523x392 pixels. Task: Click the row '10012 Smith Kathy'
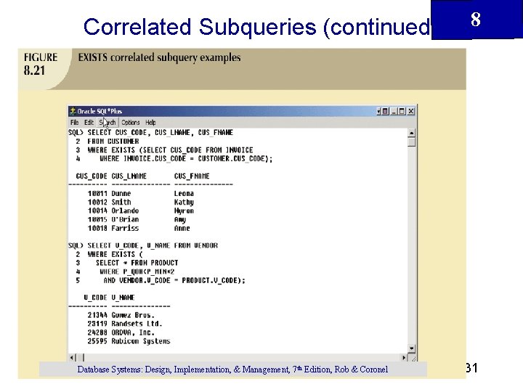point(141,202)
